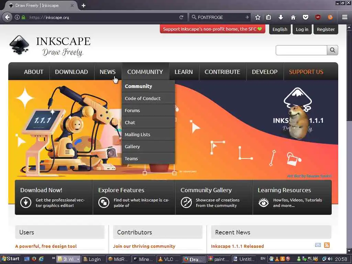Switch to the VLC taskbar window
The height and width of the screenshot is (264, 352).
tap(169, 259)
